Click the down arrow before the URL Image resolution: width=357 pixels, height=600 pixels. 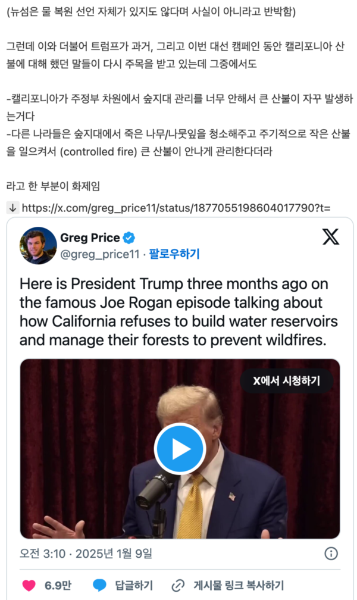[x=12, y=208]
